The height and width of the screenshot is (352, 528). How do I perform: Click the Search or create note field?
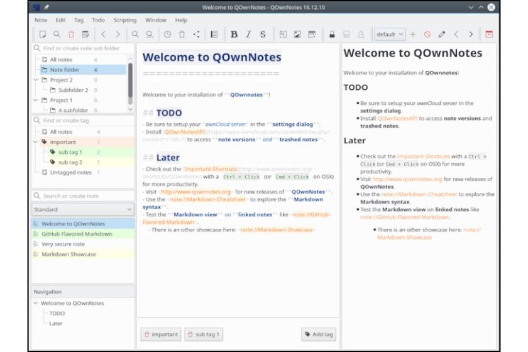coord(83,195)
